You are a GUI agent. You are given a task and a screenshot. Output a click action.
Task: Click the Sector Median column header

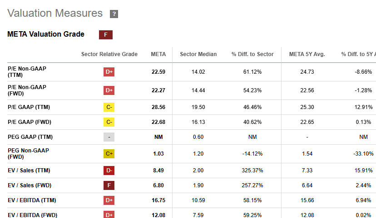(198, 54)
